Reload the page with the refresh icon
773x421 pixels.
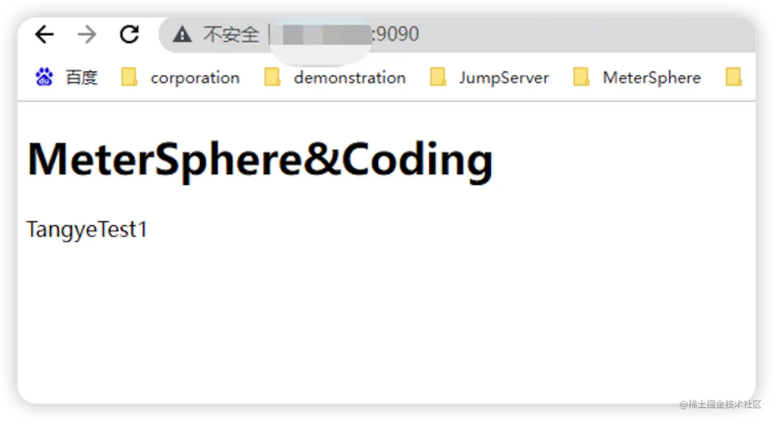pyautogui.click(x=129, y=34)
